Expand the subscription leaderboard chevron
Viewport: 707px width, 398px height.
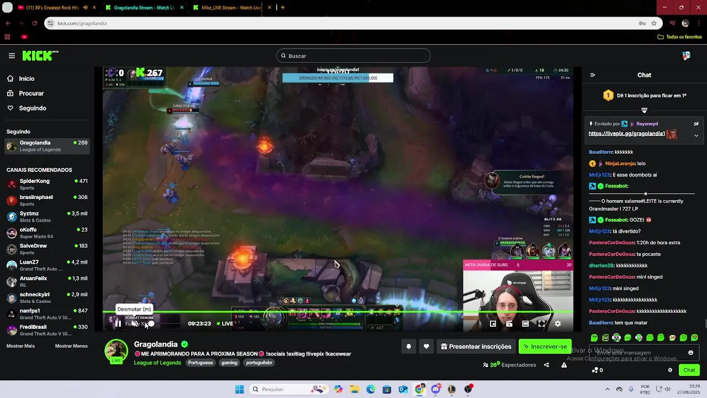tap(644, 111)
